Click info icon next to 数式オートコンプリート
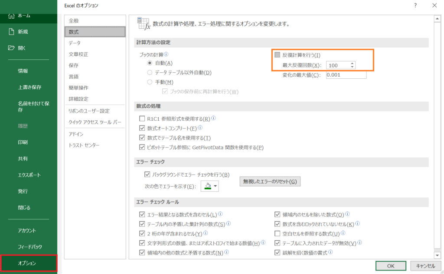This screenshot has height=274, width=444. click(200, 128)
